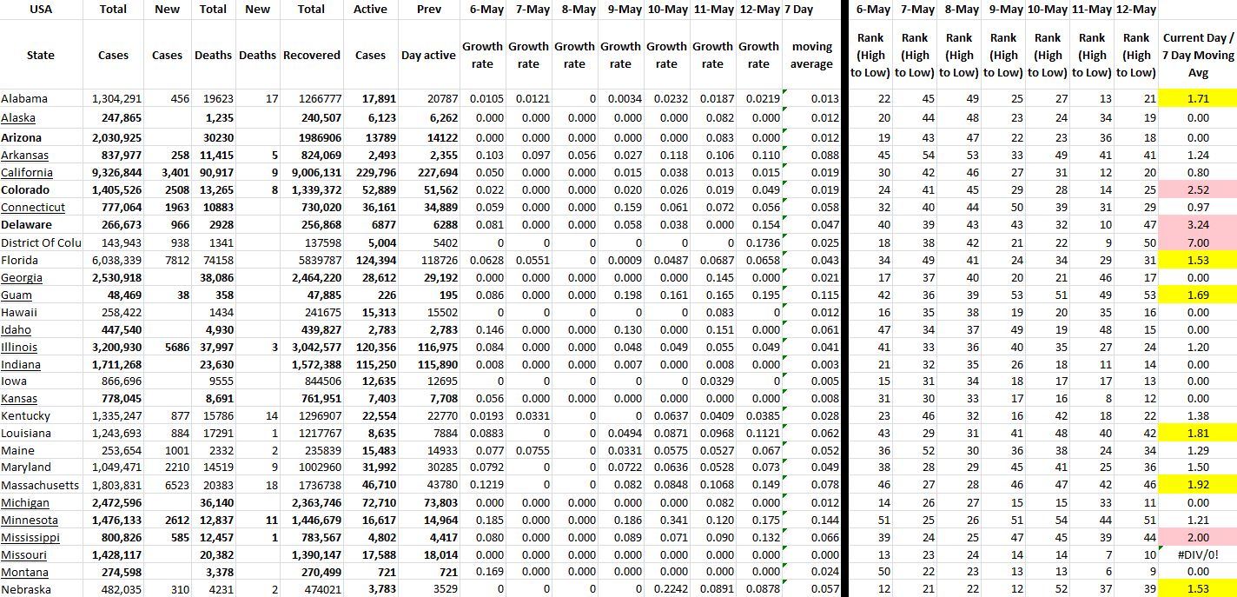1237x597 pixels.
Task: Click the Illinois state hyperlink
Action: tap(19, 347)
